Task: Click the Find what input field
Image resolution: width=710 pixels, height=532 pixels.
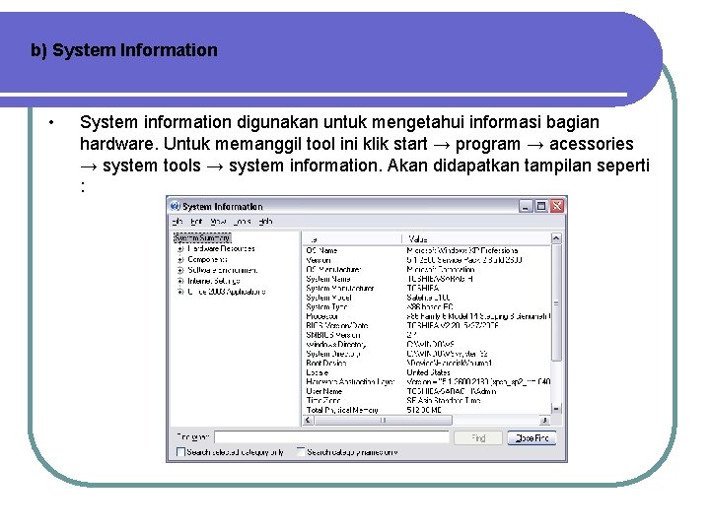Action: pyautogui.click(x=331, y=437)
